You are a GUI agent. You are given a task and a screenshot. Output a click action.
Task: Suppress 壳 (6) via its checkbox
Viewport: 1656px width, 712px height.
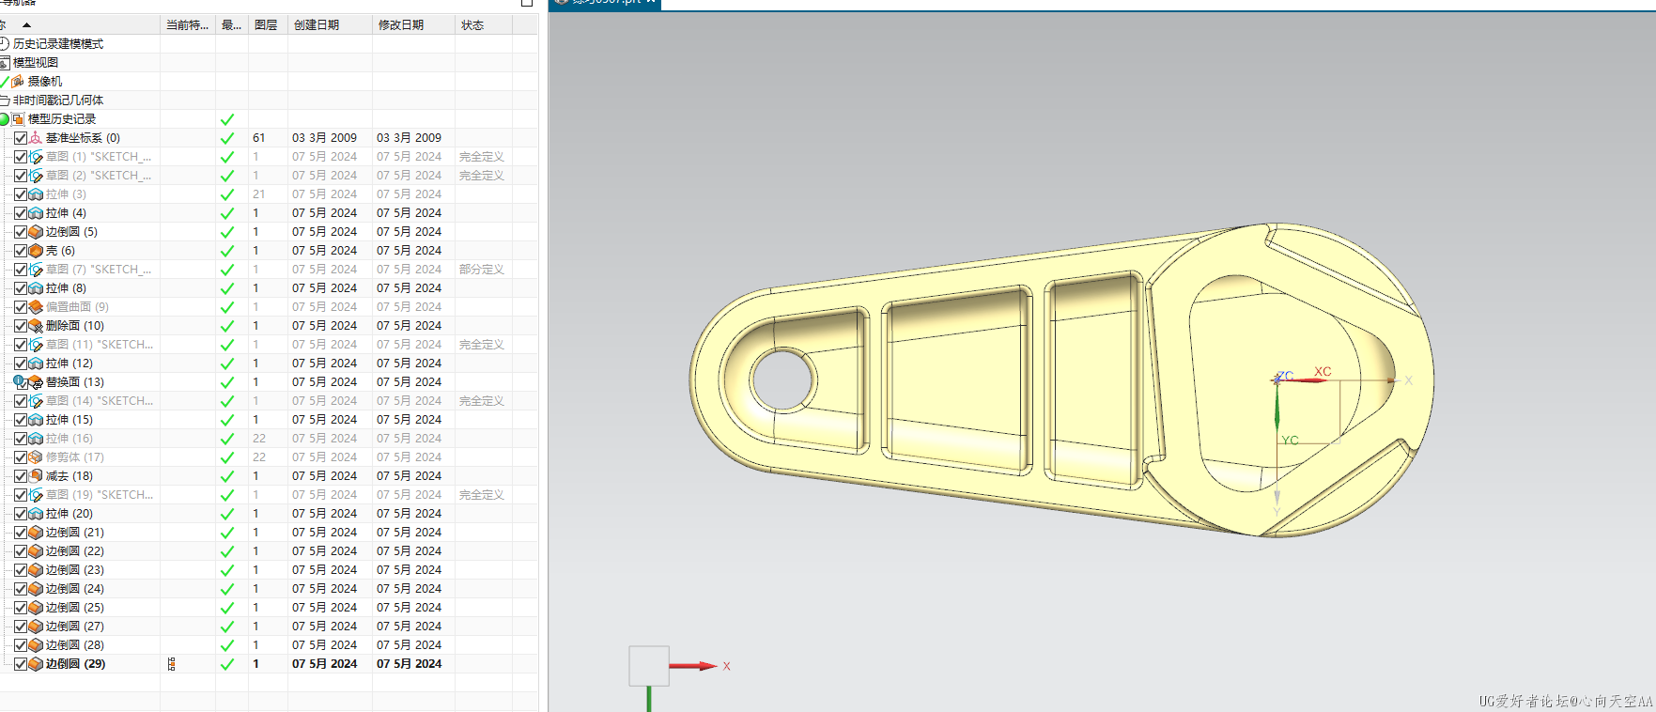21,251
